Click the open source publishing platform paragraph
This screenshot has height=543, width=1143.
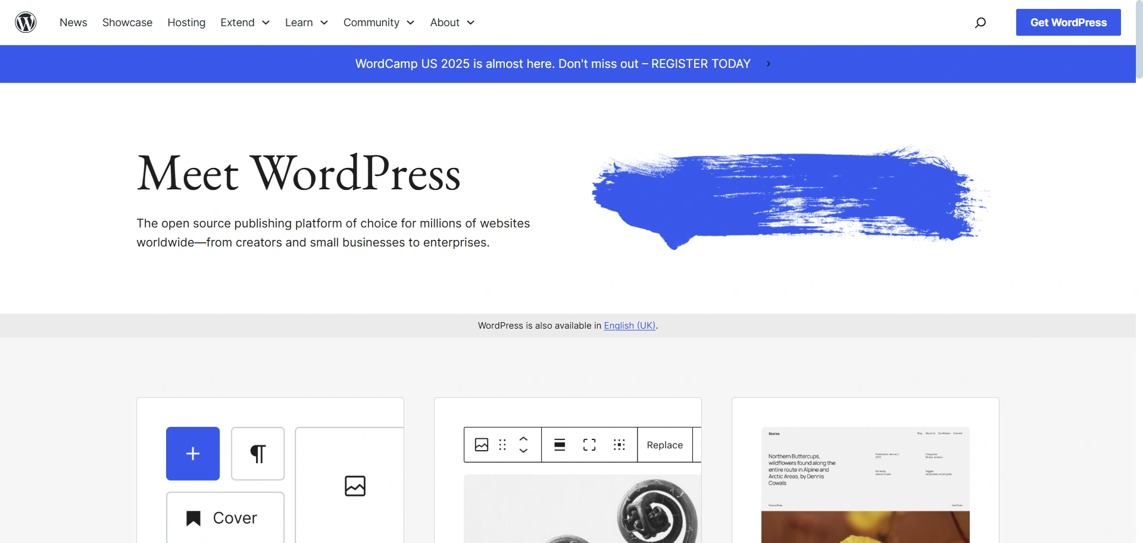(333, 233)
